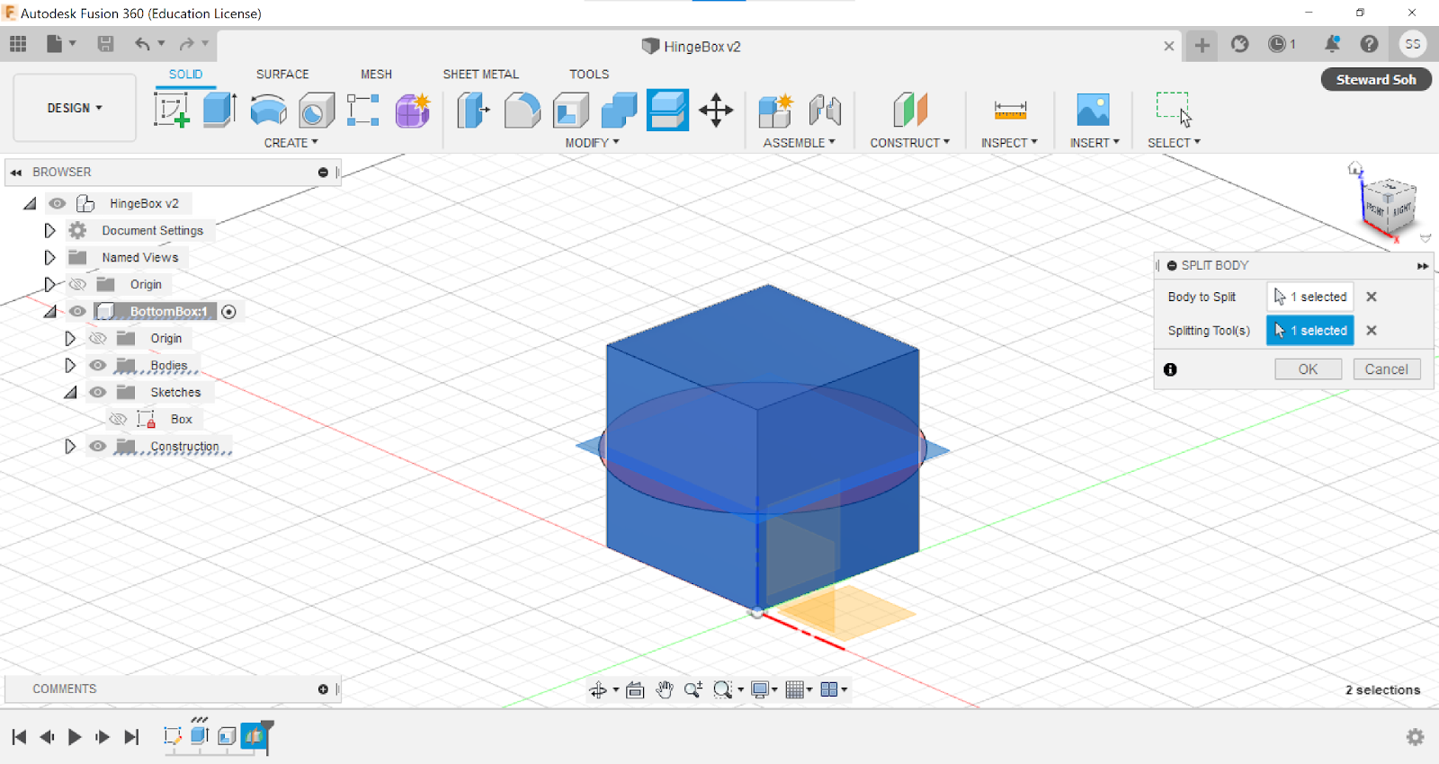
Task: Select the Press Pull tool
Action: click(473, 111)
